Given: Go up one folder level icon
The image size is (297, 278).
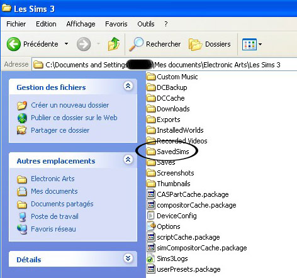Looking at the screenshot, I should [114, 44].
